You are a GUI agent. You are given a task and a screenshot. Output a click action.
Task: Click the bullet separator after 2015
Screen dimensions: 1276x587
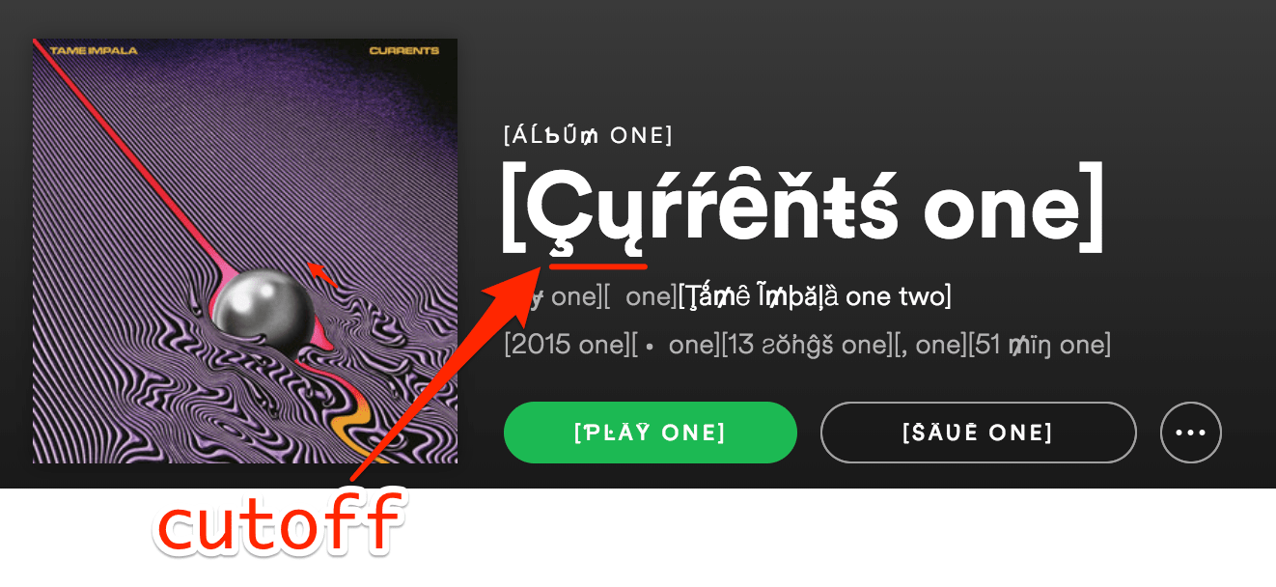650,346
